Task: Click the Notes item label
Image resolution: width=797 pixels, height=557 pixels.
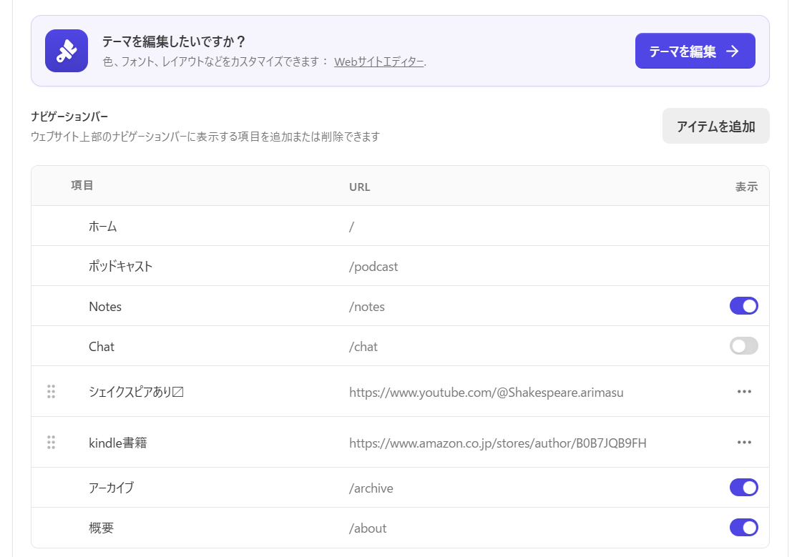Action: click(x=105, y=307)
